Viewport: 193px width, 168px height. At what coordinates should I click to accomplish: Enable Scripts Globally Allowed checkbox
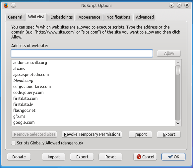coord(13,143)
